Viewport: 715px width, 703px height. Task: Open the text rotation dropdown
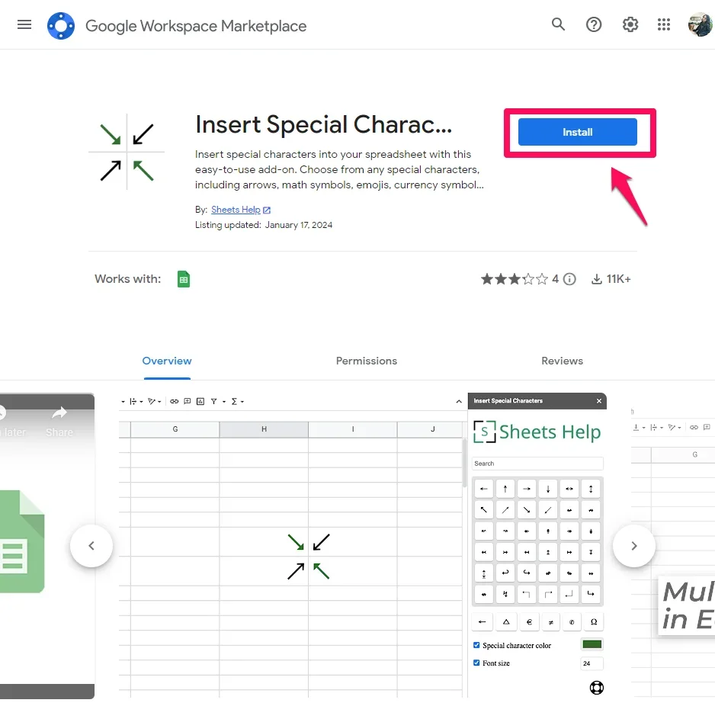154,402
